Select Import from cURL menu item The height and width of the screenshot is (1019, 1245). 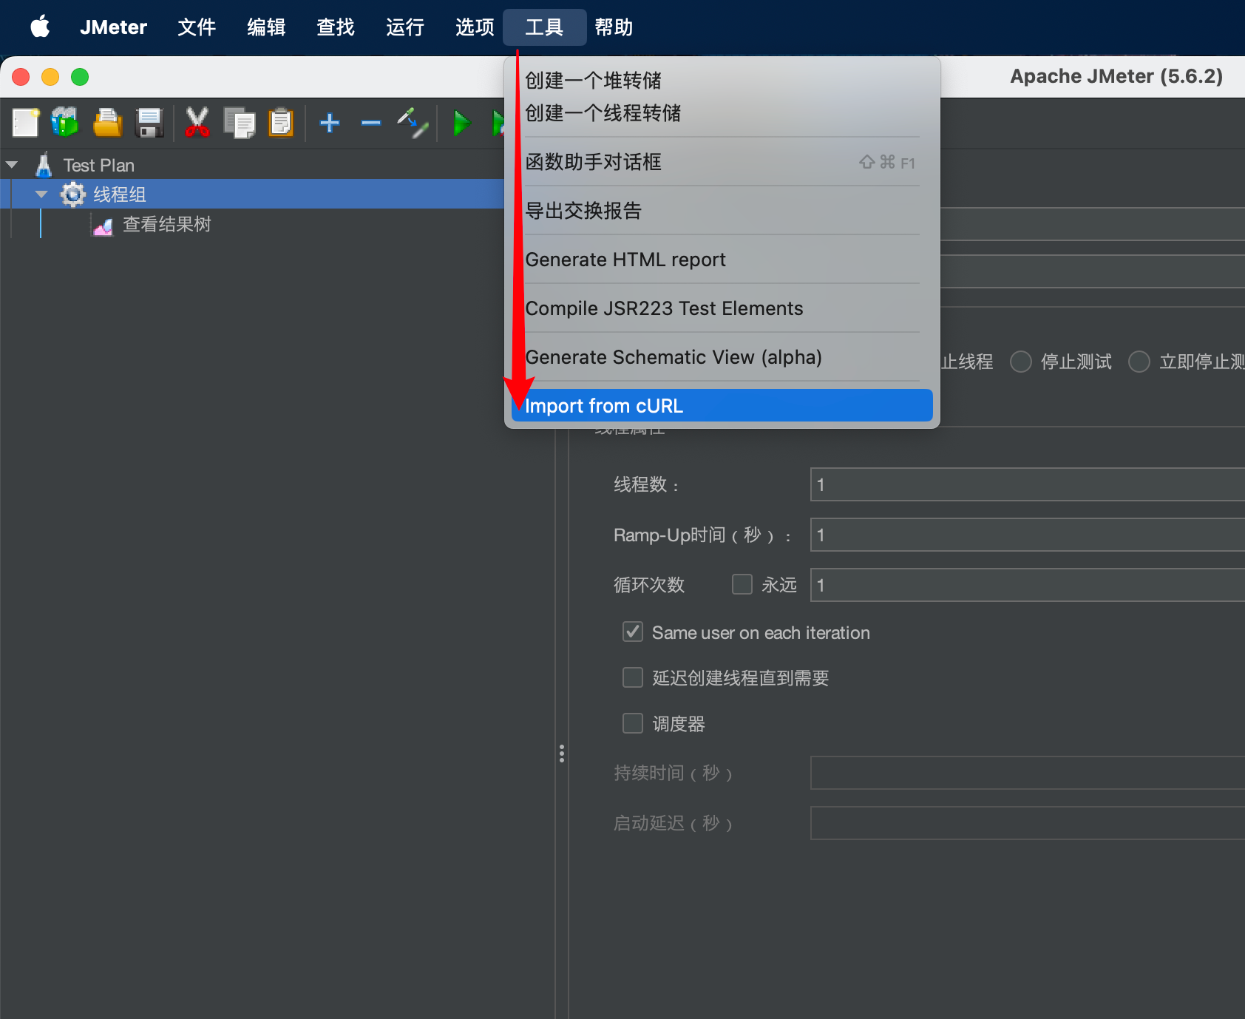tap(722, 406)
